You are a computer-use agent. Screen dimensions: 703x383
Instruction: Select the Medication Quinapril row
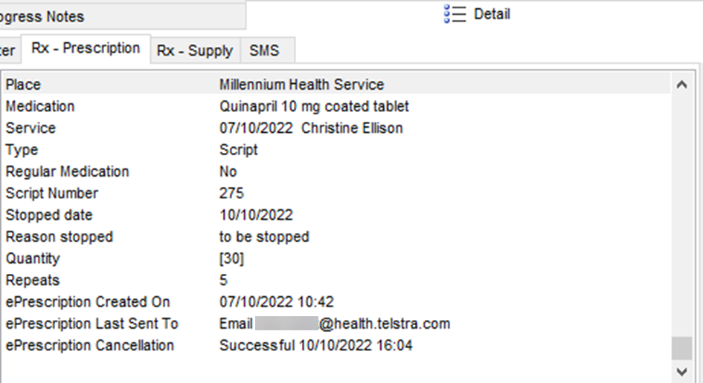tap(337, 106)
